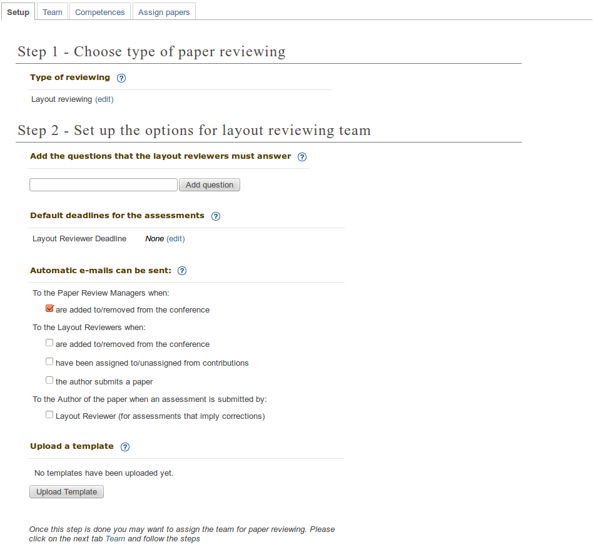Screen dimensions: 593x547
Task: Click the Upload Template button
Action: pos(66,492)
